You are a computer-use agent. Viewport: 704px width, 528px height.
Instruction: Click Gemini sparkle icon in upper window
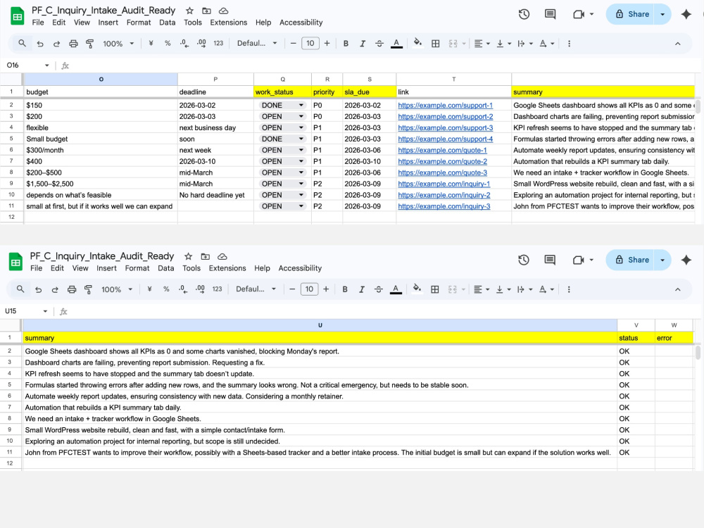[686, 14]
